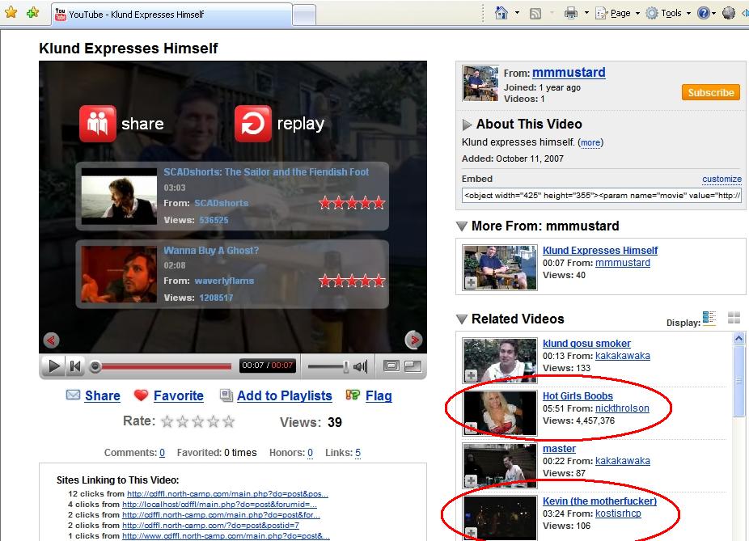Open the Page menu in browser toolbar
The height and width of the screenshot is (541, 749).
[618, 14]
